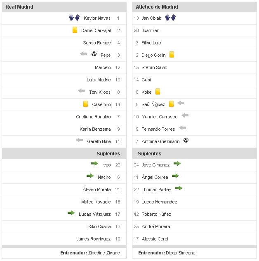Screen dimensions: 259x261
Task: Click yellow card icon beside Casemiro
Action: [x=85, y=104]
